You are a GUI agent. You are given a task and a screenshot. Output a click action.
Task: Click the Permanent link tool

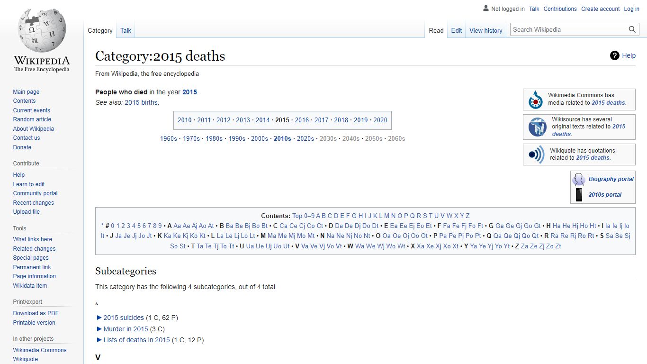pos(32,267)
